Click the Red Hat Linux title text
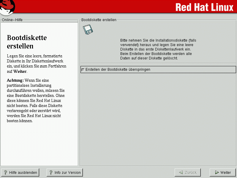This screenshot has height=178, width=237. point(204,7)
